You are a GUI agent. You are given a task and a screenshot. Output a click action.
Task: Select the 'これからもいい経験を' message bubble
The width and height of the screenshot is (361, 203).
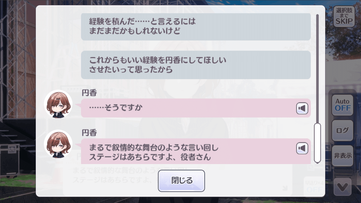195,65
